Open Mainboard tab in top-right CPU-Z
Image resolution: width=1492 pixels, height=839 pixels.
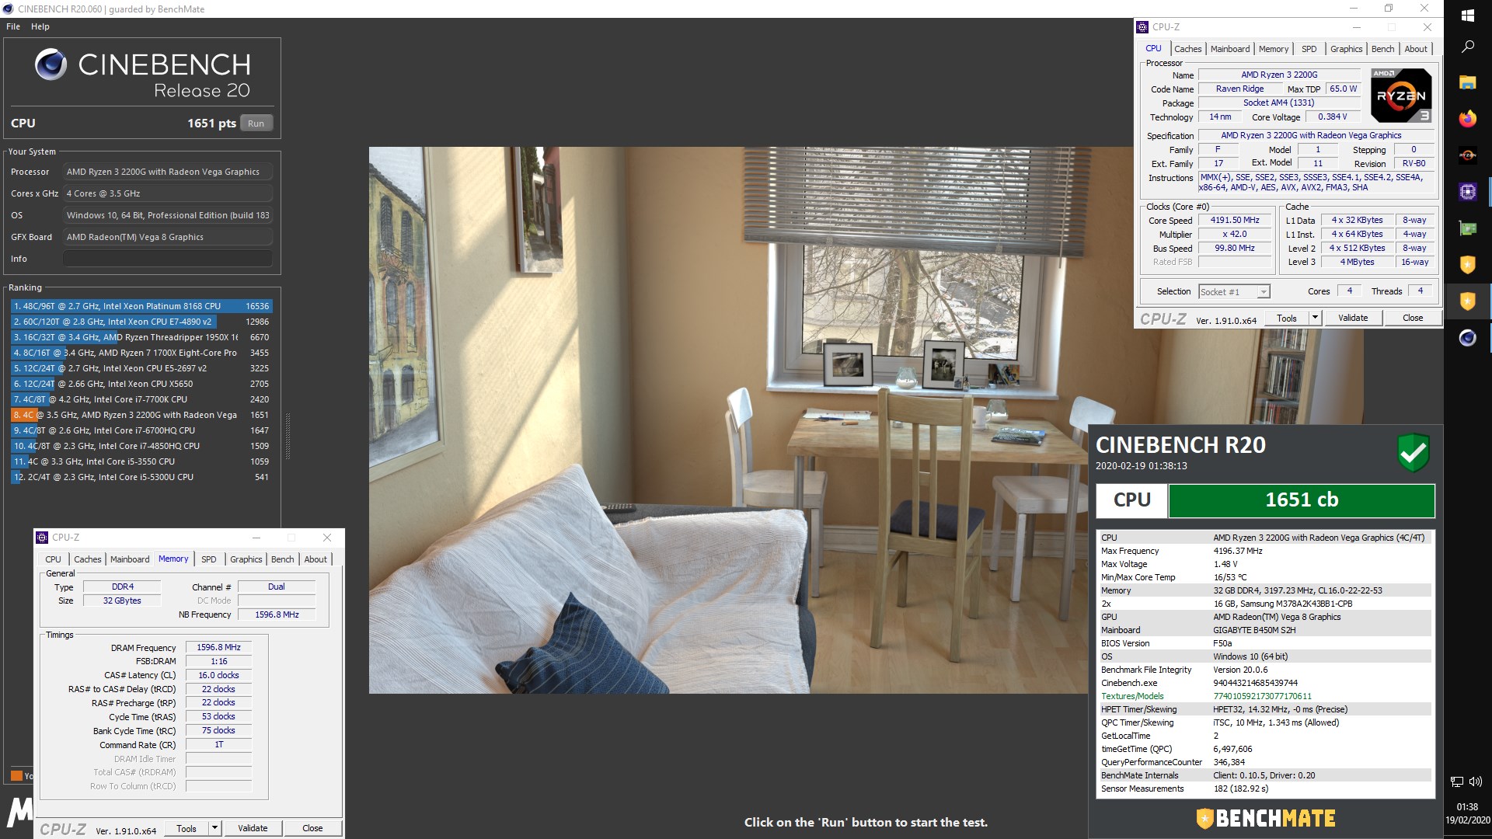1230,49
